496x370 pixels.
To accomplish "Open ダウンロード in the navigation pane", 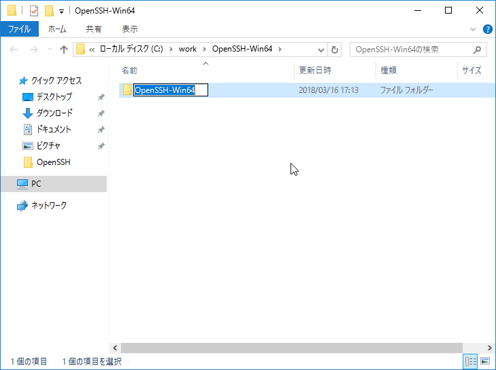I will pos(54,113).
